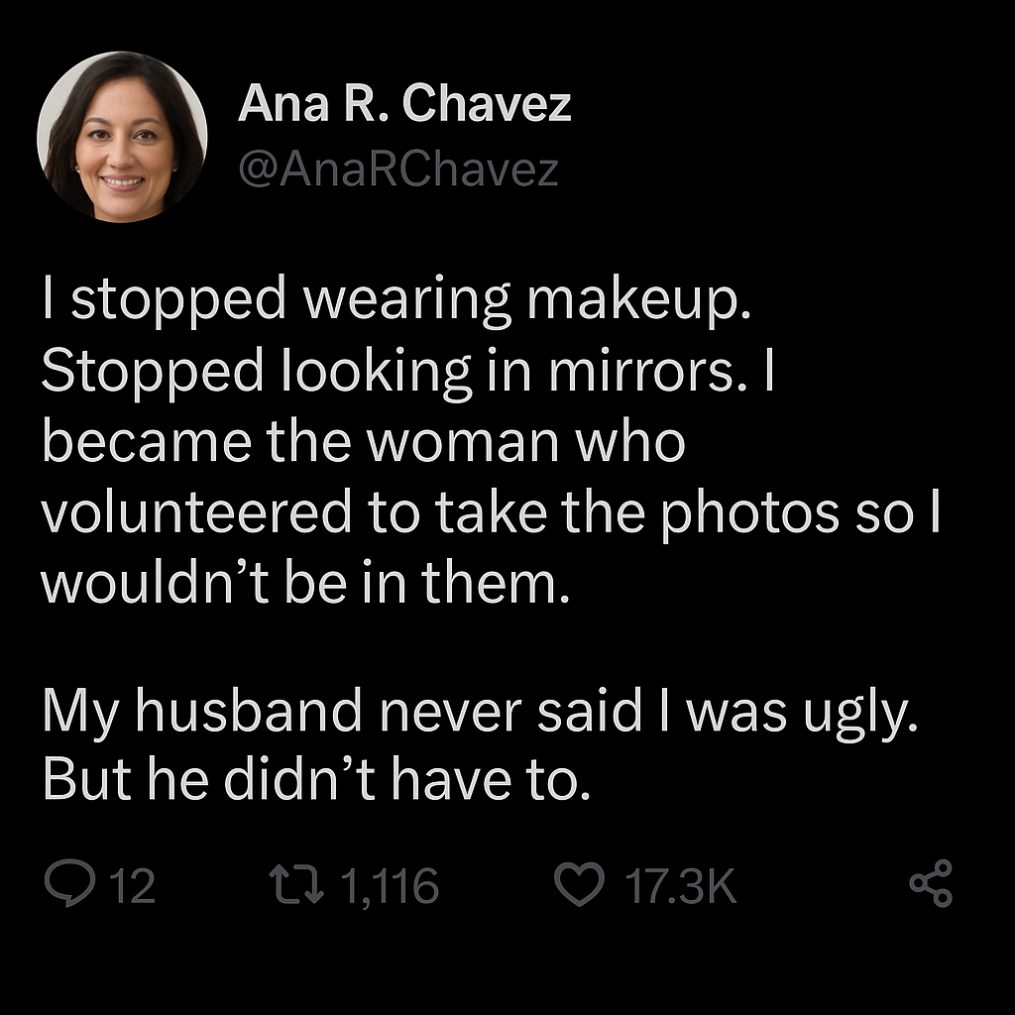
Task: Click the line "wouldn't be in them."
Action: (306, 583)
